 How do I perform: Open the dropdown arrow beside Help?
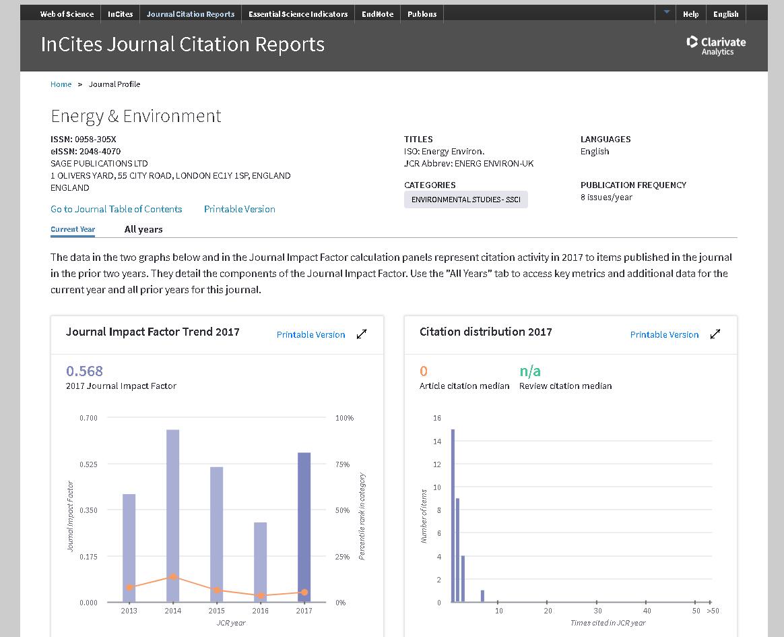point(666,13)
